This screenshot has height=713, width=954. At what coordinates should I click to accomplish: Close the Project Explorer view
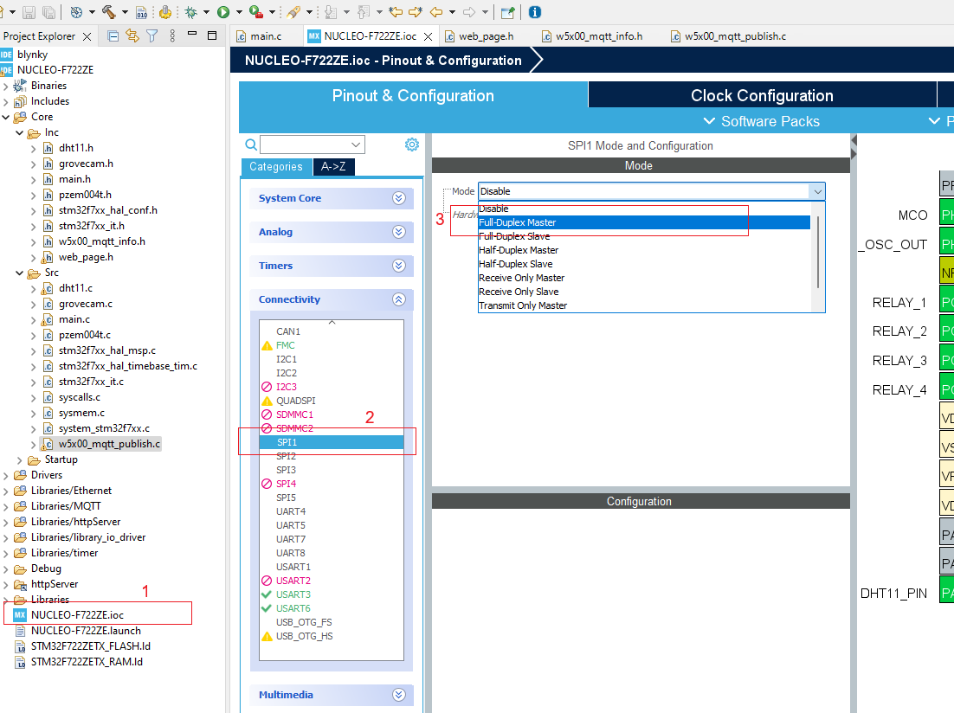(x=87, y=36)
